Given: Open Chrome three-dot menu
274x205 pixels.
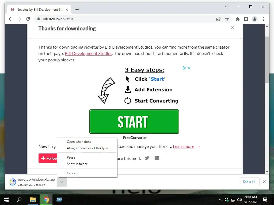Looking at the screenshot, I should pos(263,19).
